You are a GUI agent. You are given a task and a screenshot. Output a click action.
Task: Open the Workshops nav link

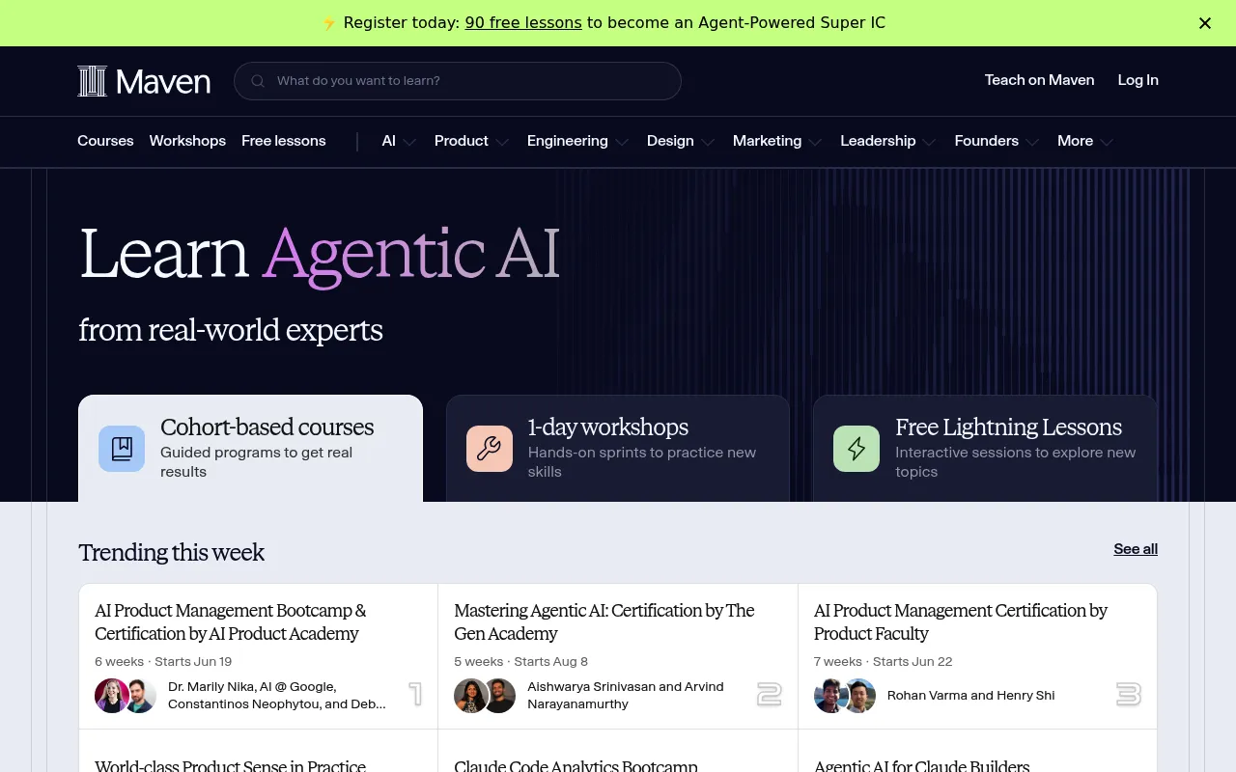[x=187, y=141]
